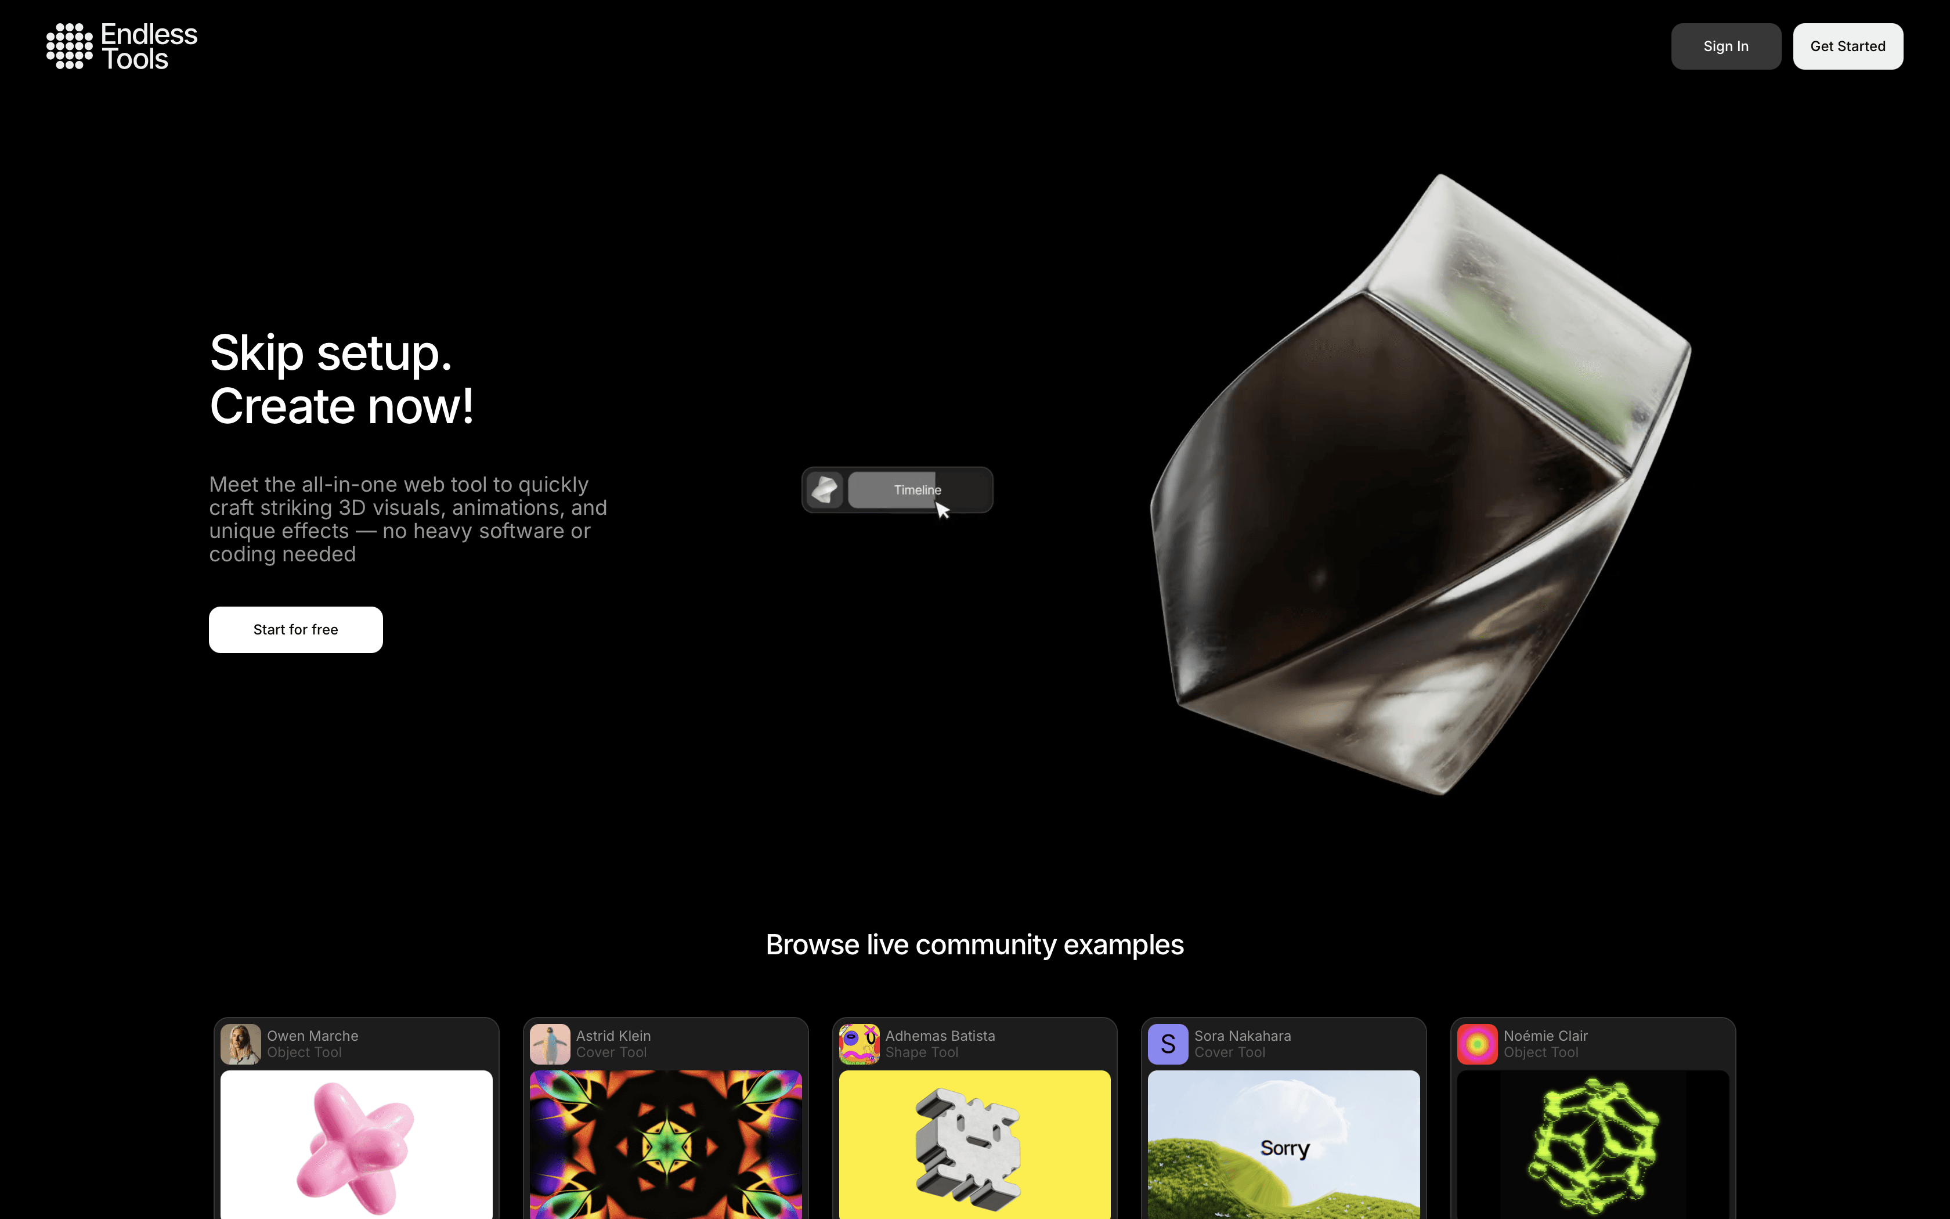Open the kaleidoscope pattern thumbnail

tap(666, 1145)
